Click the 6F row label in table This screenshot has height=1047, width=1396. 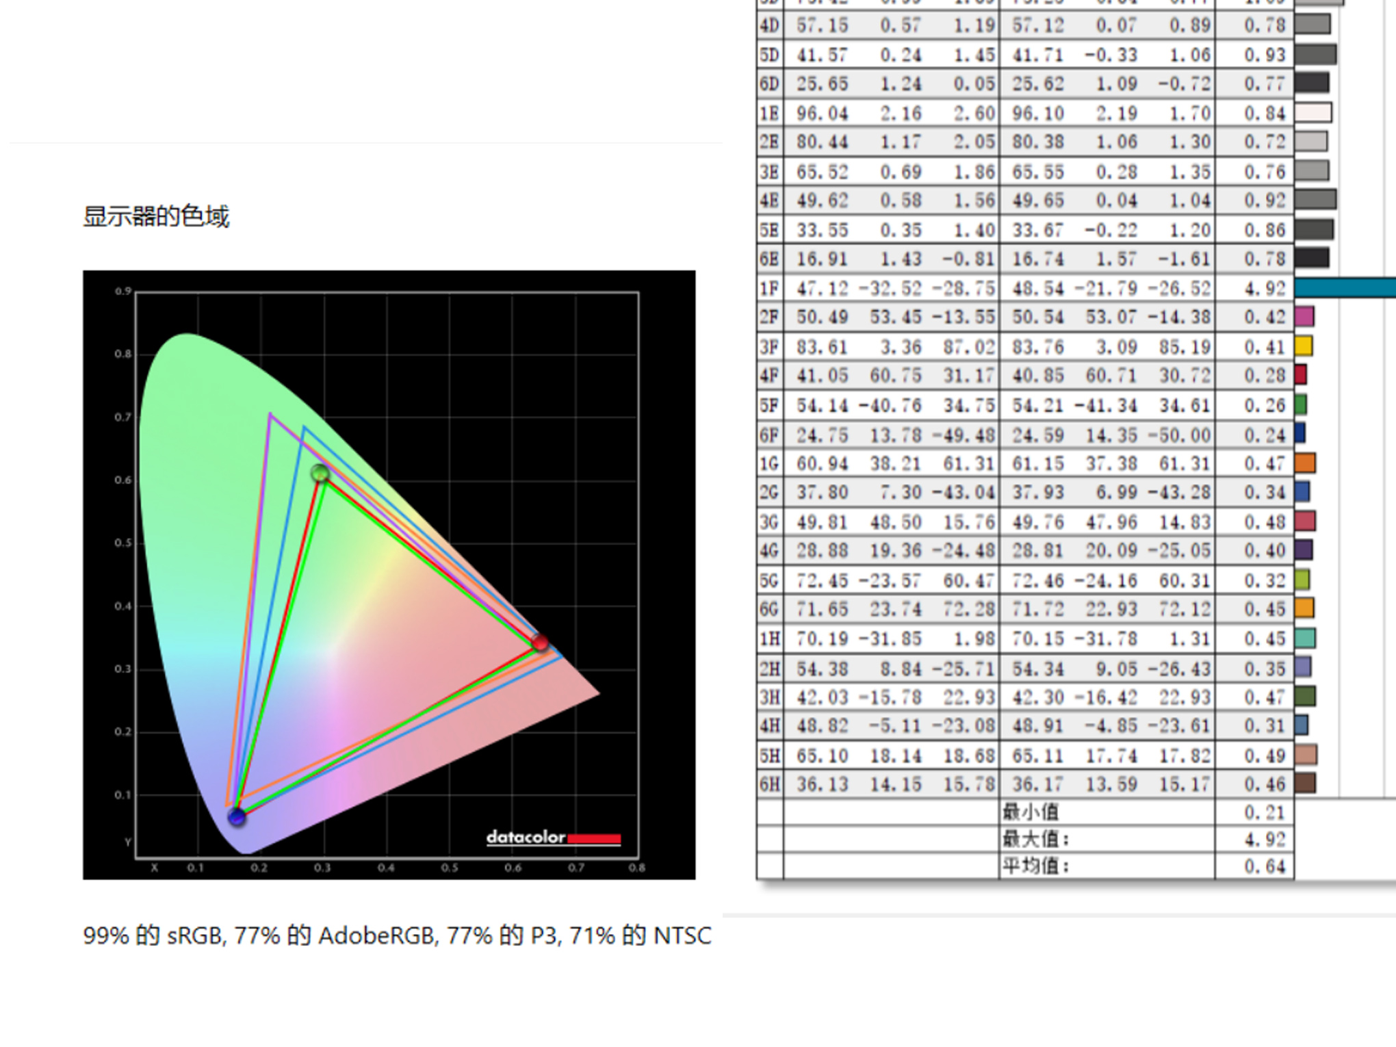pos(769,435)
